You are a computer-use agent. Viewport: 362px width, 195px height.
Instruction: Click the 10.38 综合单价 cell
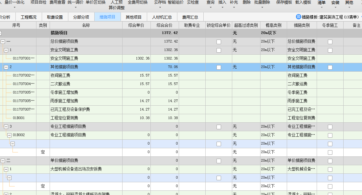(x=136, y=118)
